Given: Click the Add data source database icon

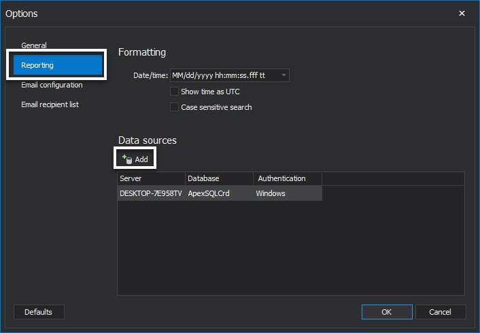Looking at the screenshot, I should (127, 159).
